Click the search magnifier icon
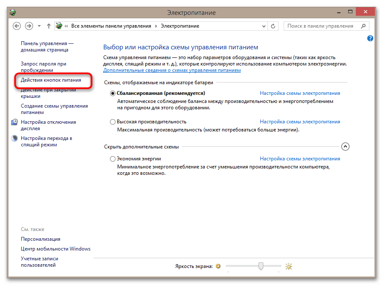 [x=363, y=26]
